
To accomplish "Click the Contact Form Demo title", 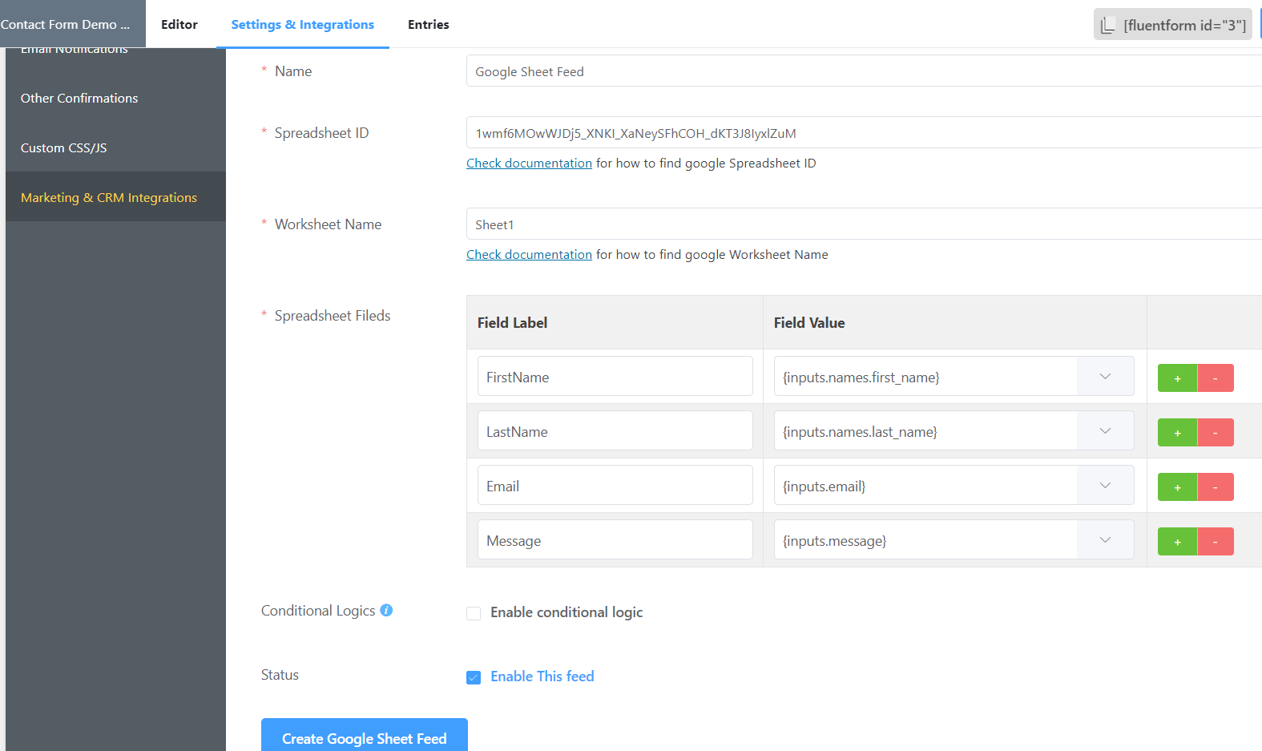I will 65,24.
